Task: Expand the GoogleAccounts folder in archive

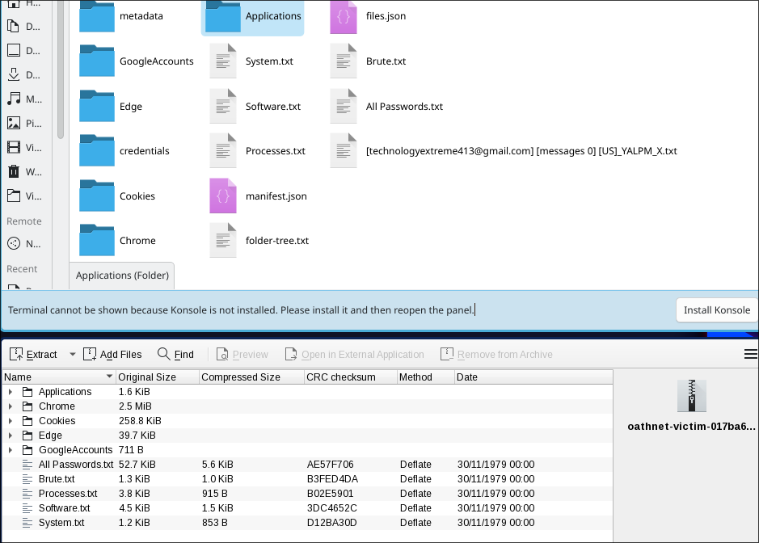Action: point(11,449)
